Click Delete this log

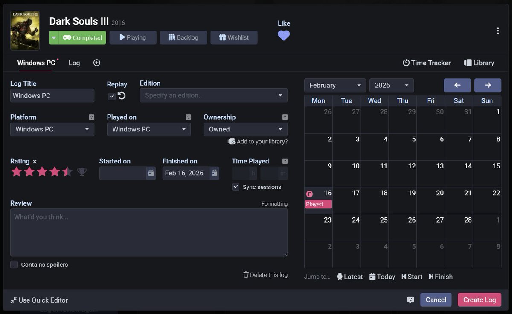coord(265,275)
